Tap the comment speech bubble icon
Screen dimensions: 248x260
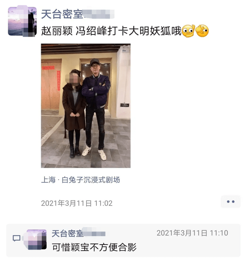[x=17, y=238]
